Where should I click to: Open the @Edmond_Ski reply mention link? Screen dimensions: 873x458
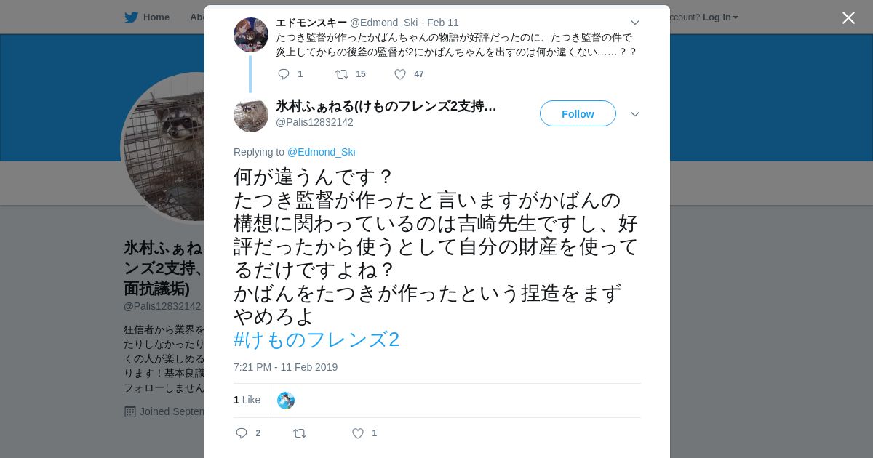[x=322, y=152]
